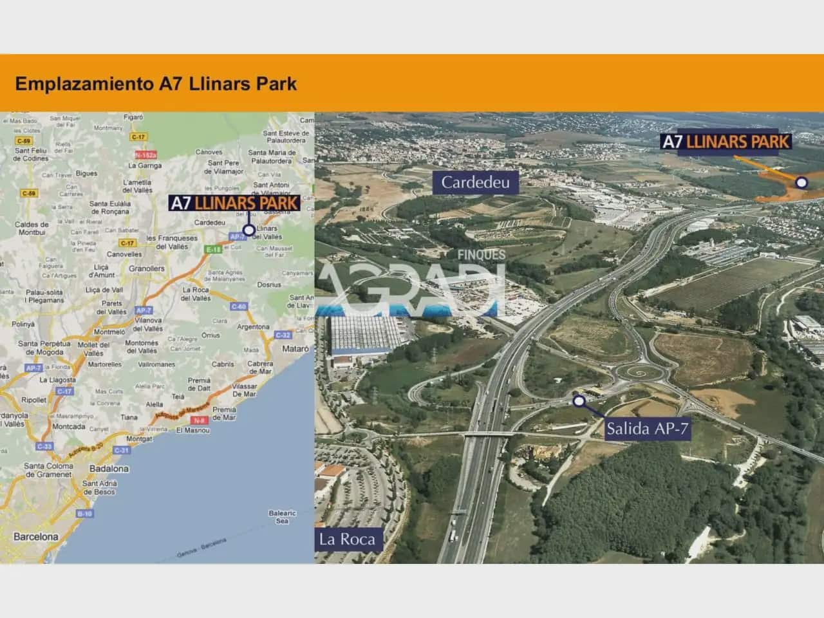Image resolution: width=824 pixels, height=618 pixels.
Task: Click the Salida AP-7 circle marker
Action: coord(579,401)
